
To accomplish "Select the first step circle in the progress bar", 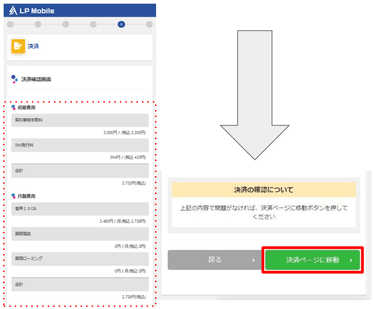I will (10, 25).
